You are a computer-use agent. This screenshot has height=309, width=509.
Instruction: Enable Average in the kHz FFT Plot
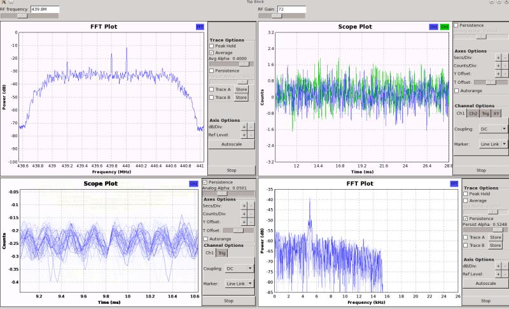click(x=466, y=201)
